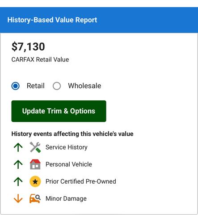198x215 pixels.
Task: Click the Personal Vehicle house icon
Action: (x=35, y=164)
